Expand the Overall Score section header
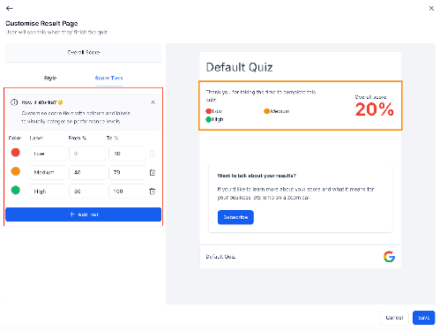Screen dimensions: 440x331 [x=84, y=53]
